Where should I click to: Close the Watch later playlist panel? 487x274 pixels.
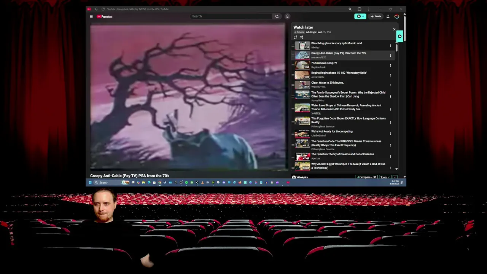click(x=394, y=29)
